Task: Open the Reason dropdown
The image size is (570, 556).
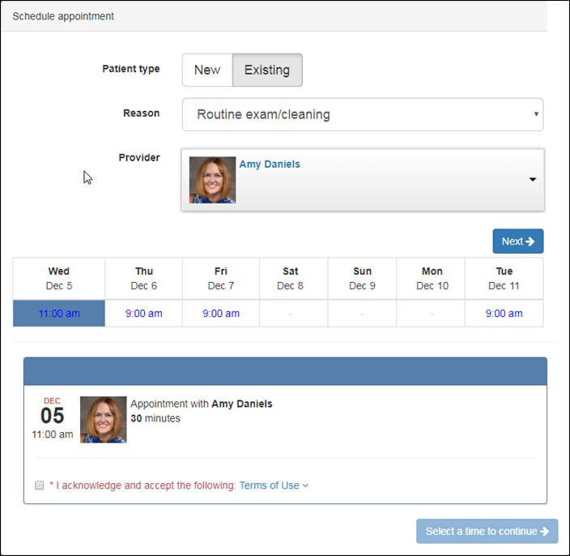Action: pyautogui.click(x=363, y=114)
